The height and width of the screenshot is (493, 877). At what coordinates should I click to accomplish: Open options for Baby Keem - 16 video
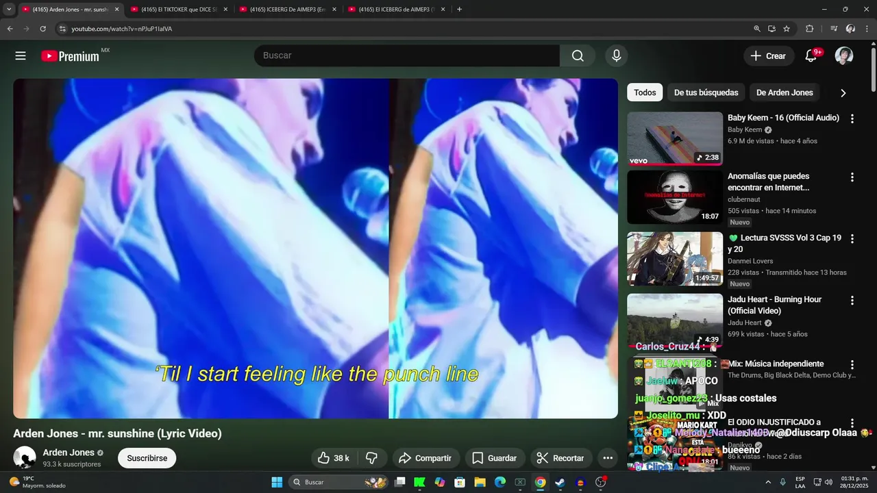click(x=852, y=118)
